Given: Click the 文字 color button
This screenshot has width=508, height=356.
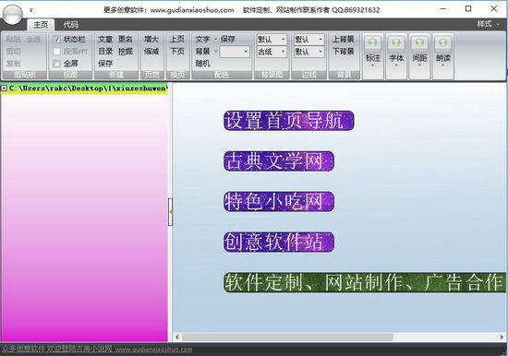Looking at the screenshot, I should click(202, 39).
